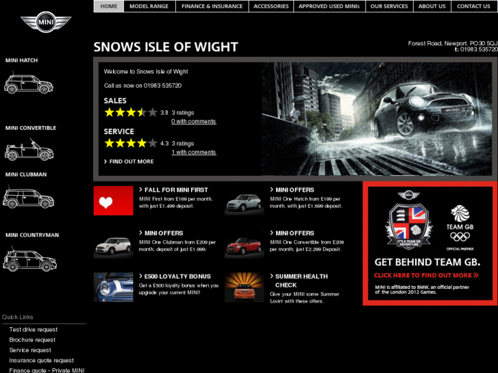Click the Team GB shield badge
The image size is (498, 373).
tap(409, 227)
